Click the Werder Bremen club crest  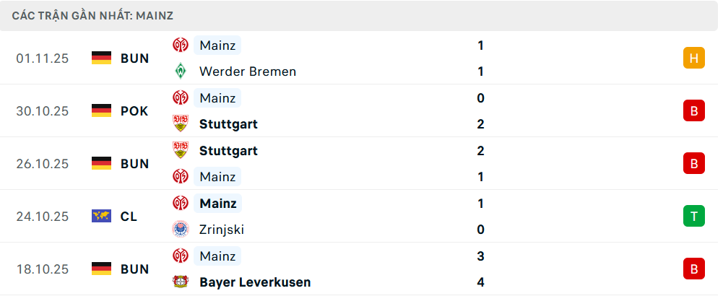(x=181, y=71)
